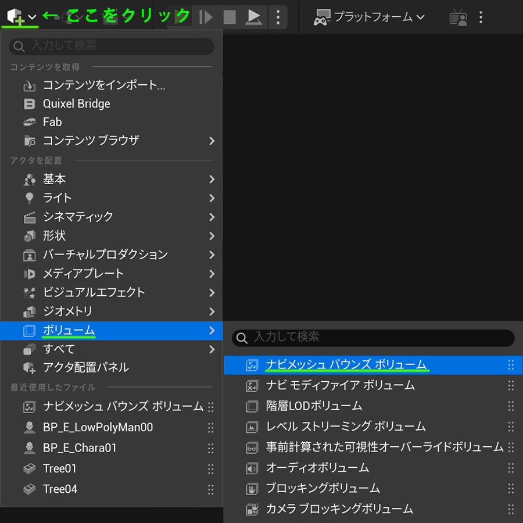Click the Fab marketplace entry
This screenshot has width=523, height=523.
click(52, 122)
